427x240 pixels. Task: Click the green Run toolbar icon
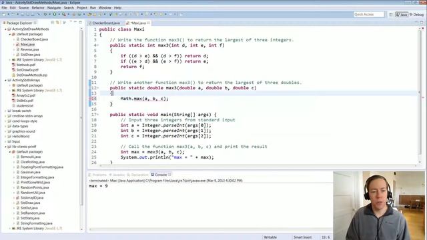(x=55, y=14)
